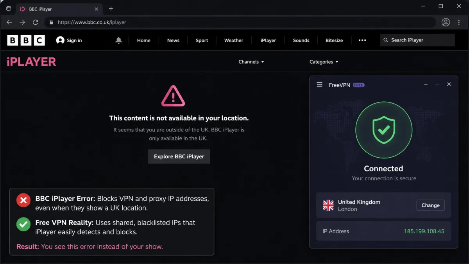Click the green shield connect button in FreeVPN
The height and width of the screenshot is (264, 469).
[384, 130]
